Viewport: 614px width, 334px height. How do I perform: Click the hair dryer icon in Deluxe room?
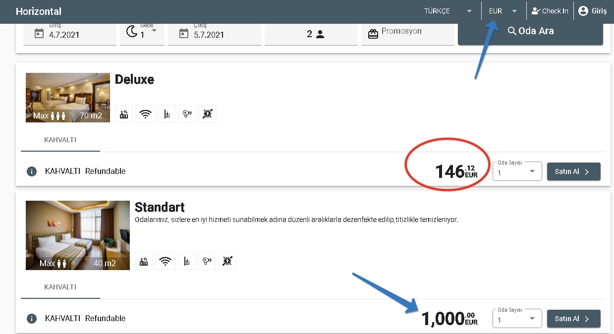point(187,114)
